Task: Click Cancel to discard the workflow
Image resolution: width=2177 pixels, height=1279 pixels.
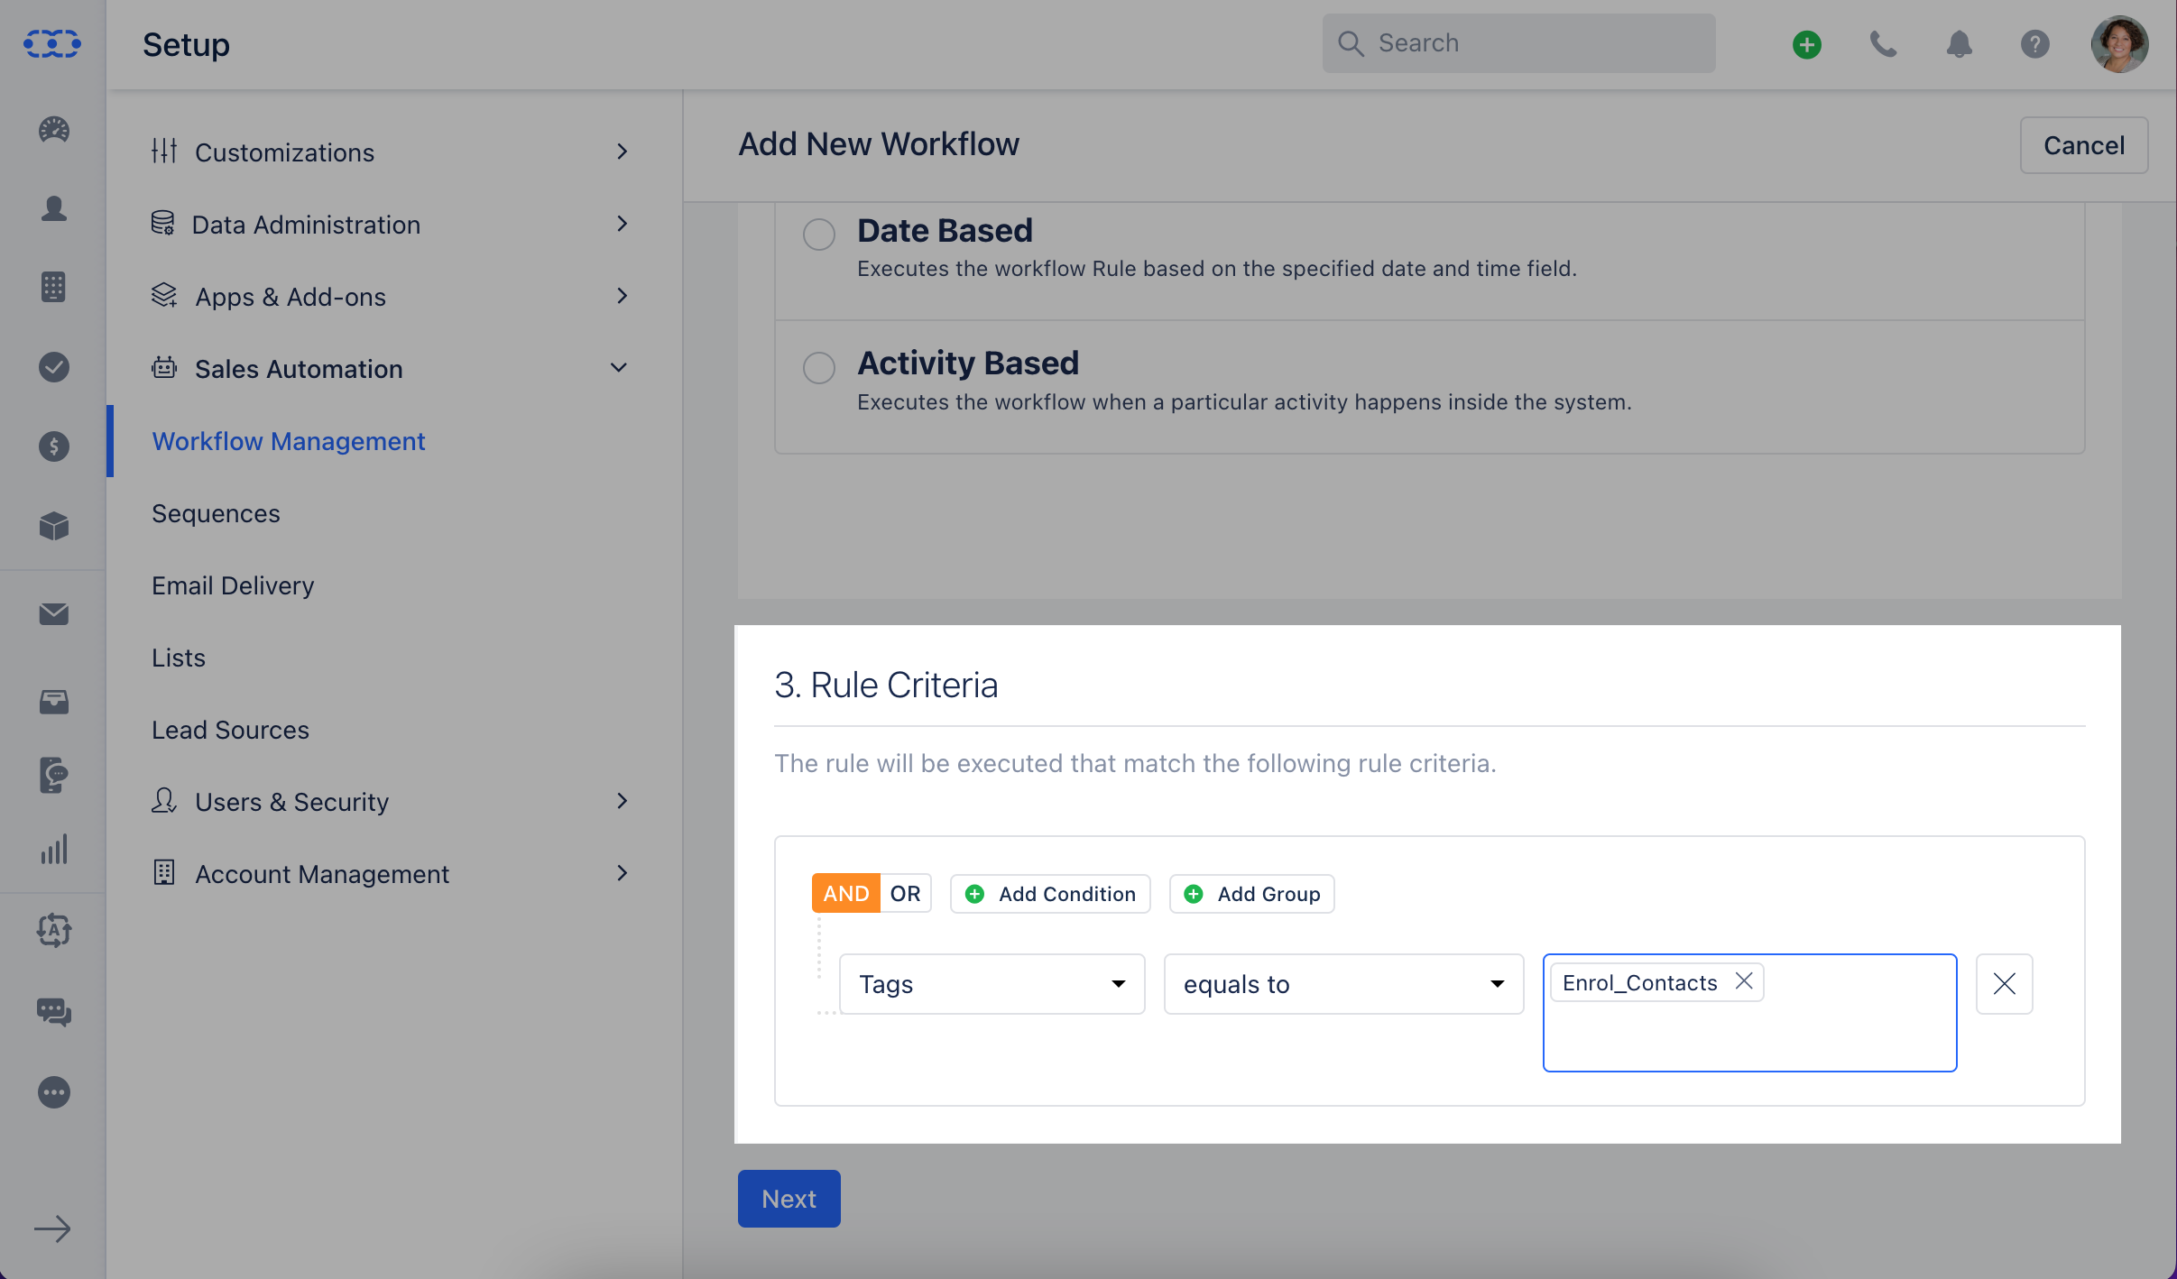Action: coord(2083,145)
